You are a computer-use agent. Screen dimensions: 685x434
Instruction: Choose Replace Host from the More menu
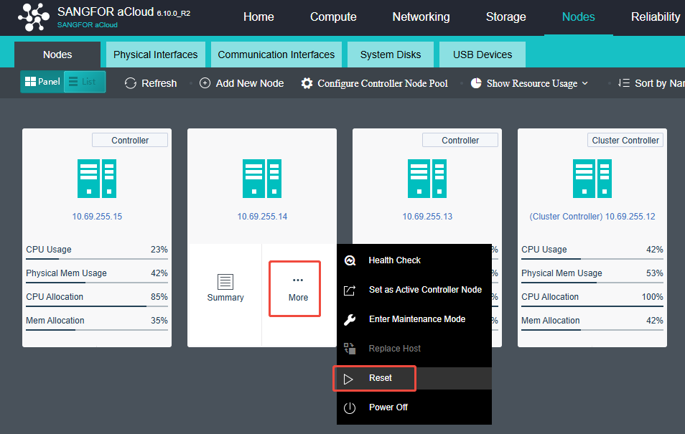click(414, 349)
